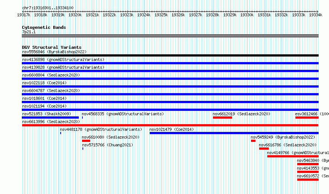Click the blue nsv521853 variant bar
The width and height of the screenshot is (329, 194).
50,118
